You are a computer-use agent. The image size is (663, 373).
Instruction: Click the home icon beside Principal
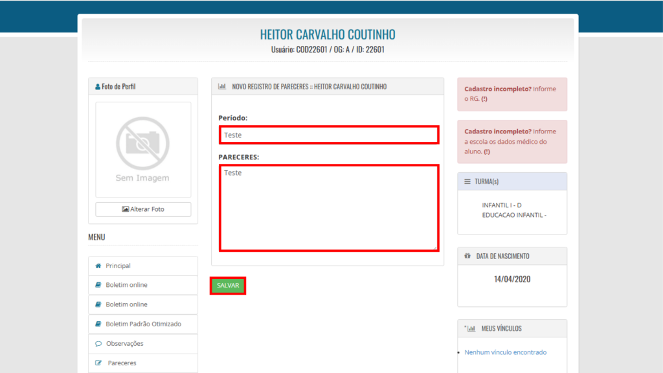(98, 266)
